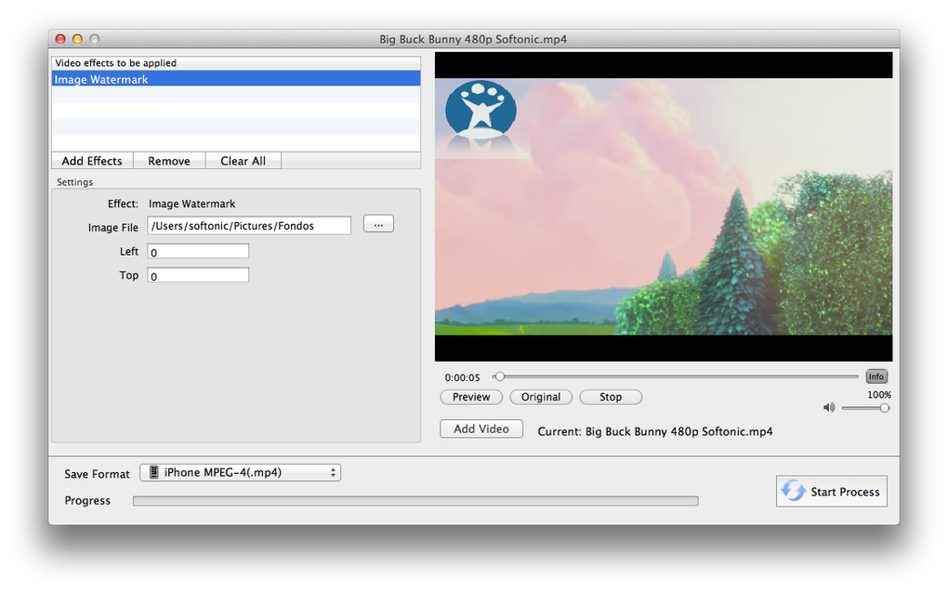The height and width of the screenshot is (592, 948).
Task: Click the Start Process refresh icon
Action: coord(793,491)
